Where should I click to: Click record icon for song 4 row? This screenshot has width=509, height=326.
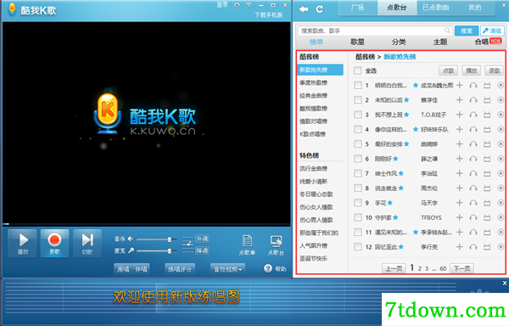[x=501, y=129]
